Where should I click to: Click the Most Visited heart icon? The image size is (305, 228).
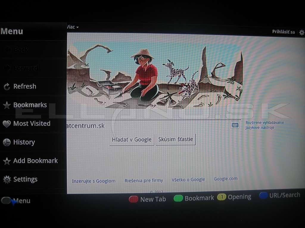[7, 124]
